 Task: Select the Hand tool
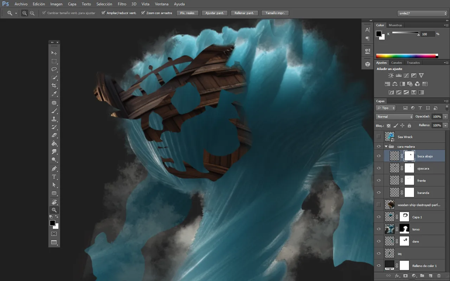pos(54,202)
